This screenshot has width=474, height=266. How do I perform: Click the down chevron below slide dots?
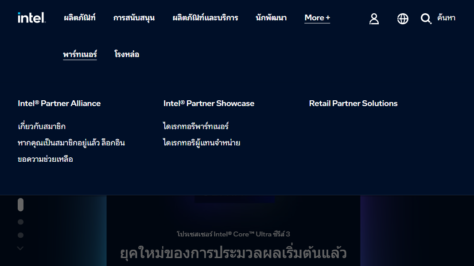[x=20, y=248]
